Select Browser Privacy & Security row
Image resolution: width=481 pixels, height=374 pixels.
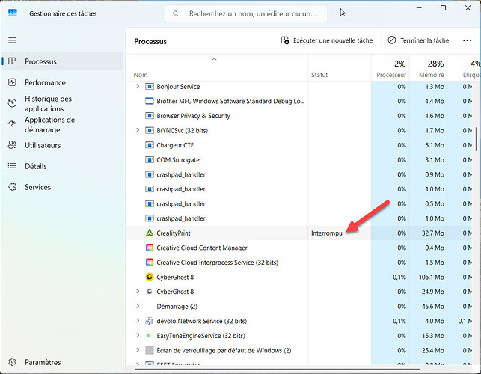(x=301, y=116)
